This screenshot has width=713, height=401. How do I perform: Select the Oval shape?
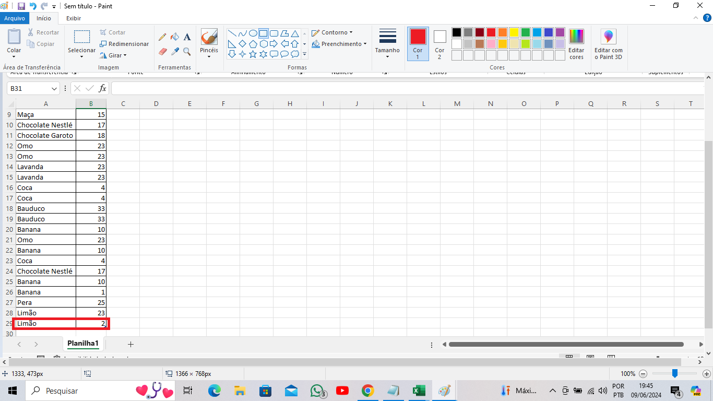point(253,33)
